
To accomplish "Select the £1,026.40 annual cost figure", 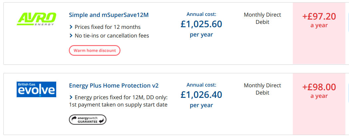I will 201,95.
